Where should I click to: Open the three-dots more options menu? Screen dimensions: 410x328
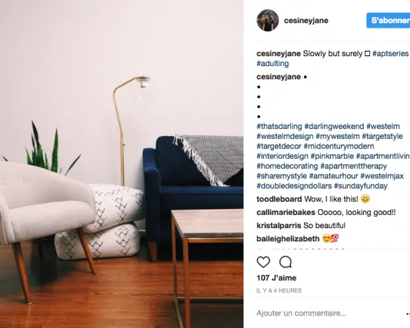tap(408, 313)
